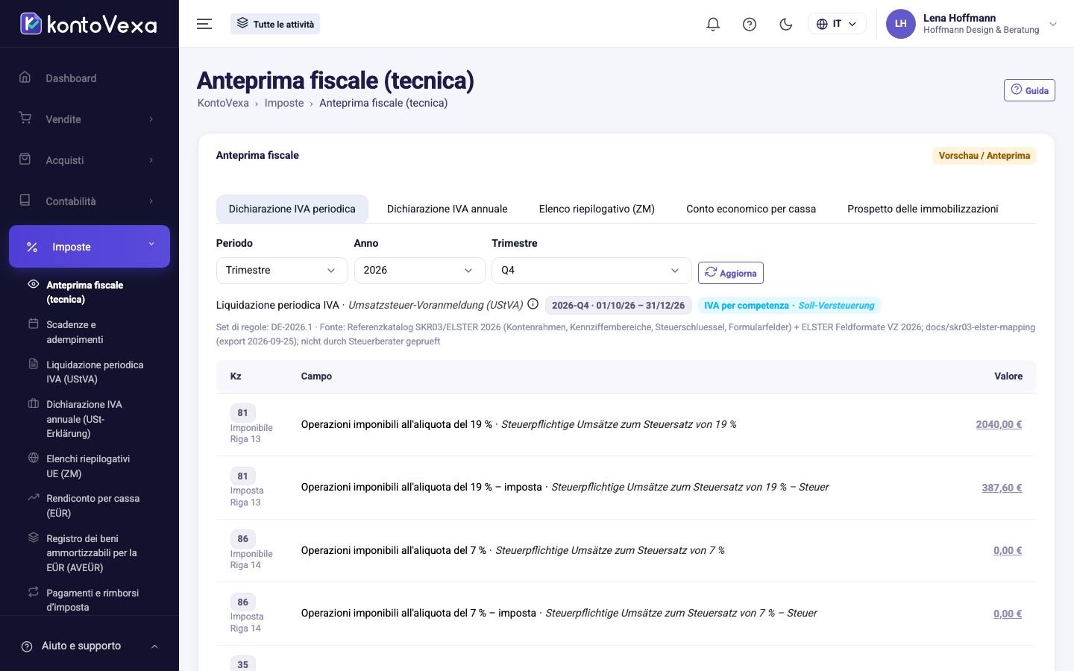
Task: Click the Vorschau / Anteprima badge
Action: (x=984, y=156)
